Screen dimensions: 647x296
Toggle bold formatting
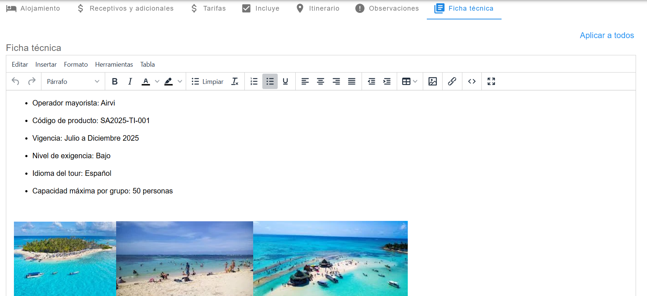pos(115,81)
